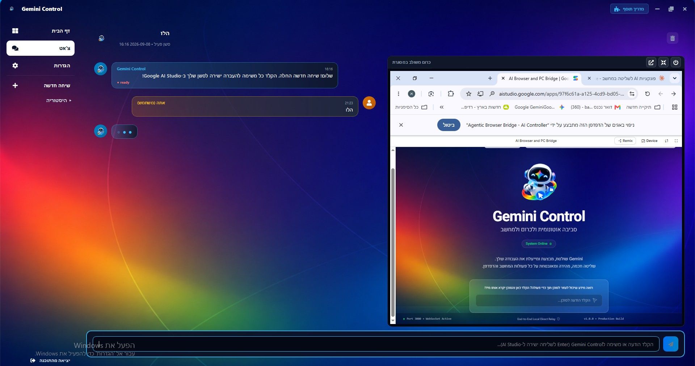695x366 pixels.
Task: Open a new tab in embedded Chrome
Action: [x=490, y=78]
